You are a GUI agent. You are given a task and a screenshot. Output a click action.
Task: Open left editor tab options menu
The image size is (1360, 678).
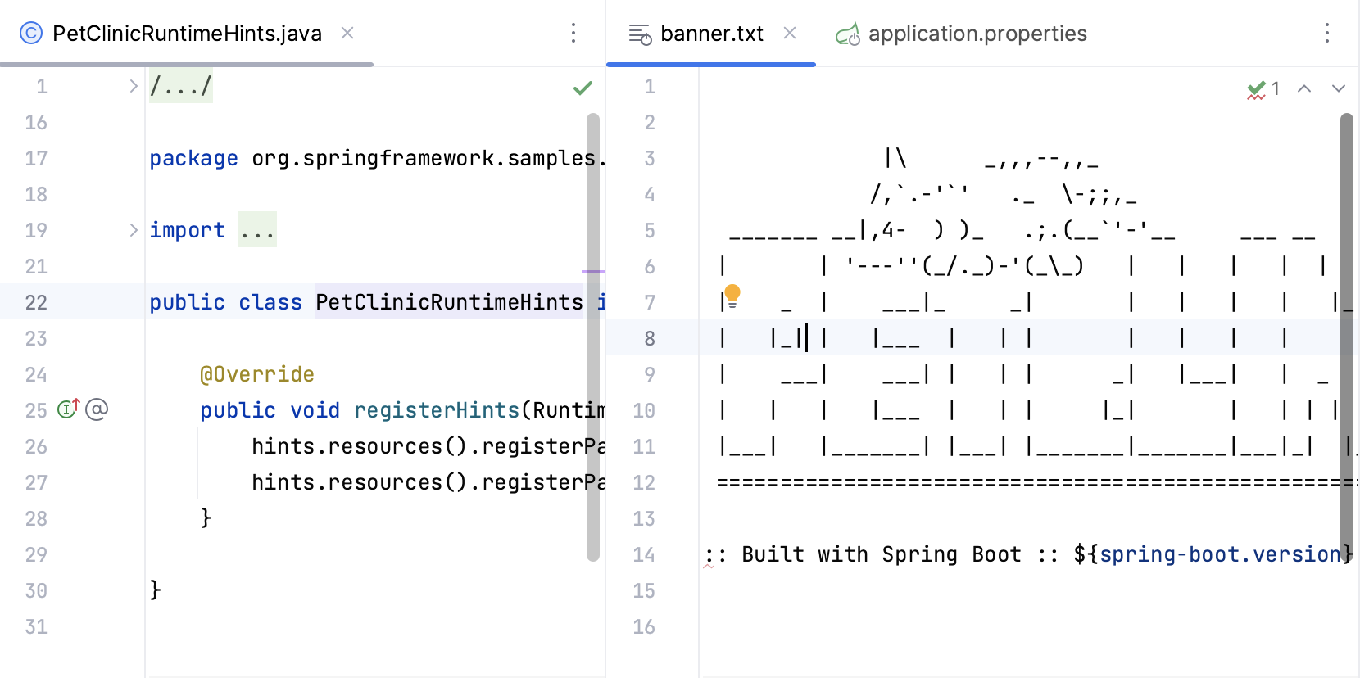click(573, 34)
